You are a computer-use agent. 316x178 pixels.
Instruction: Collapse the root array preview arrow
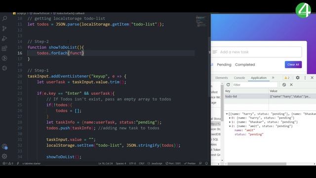pos(227,114)
